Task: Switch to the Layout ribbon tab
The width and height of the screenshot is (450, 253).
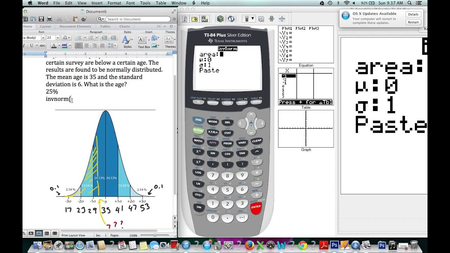Action: pyautogui.click(x=45, y=26)
